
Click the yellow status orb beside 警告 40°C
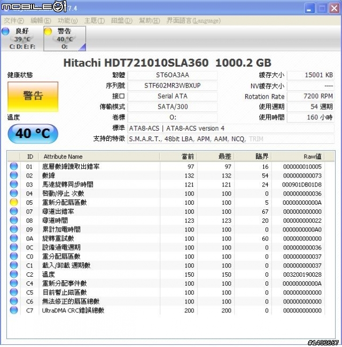(48, 31)
